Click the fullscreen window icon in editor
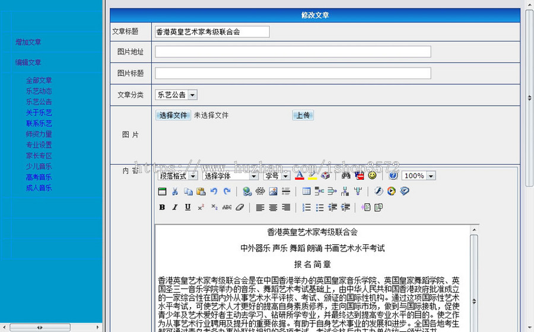 coord(162,191)
